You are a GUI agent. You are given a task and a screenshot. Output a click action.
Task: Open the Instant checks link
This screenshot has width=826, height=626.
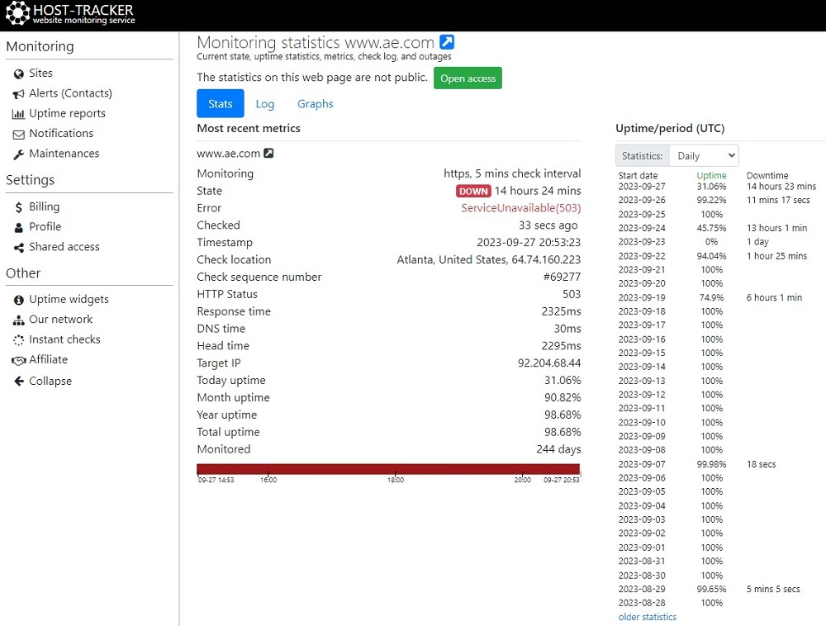coord(64,339)
